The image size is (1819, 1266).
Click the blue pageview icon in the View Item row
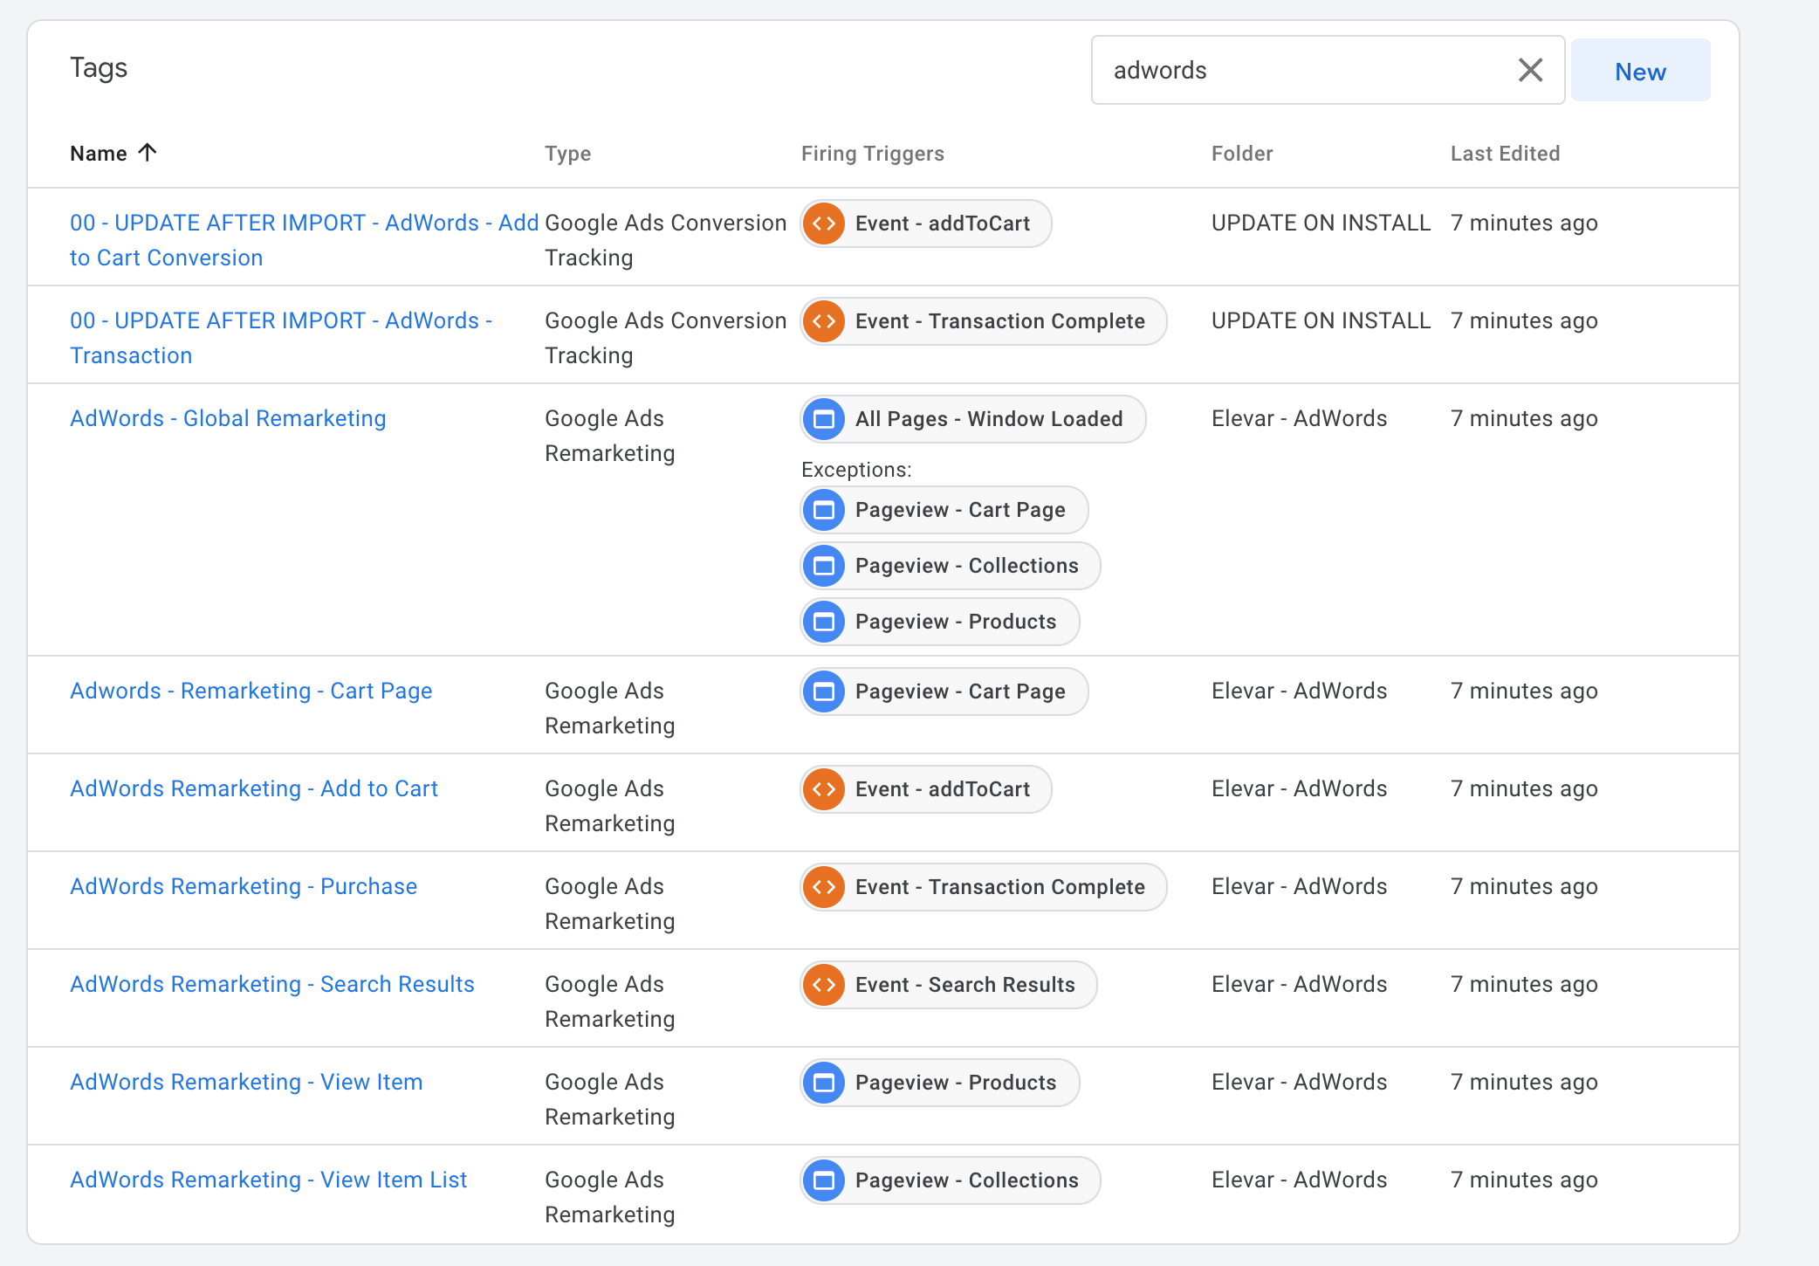pos(824,1083)
